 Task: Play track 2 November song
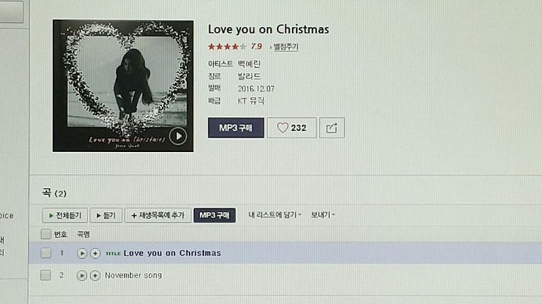81,275
